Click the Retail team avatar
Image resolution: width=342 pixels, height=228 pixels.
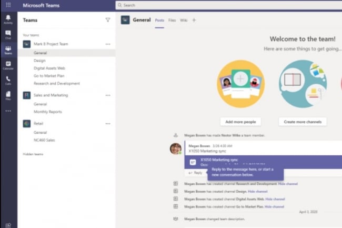27,124
